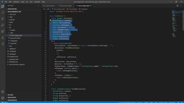
Task: Open the Selection menu
Action: 16,2
